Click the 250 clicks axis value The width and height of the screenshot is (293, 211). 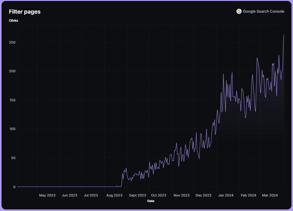pos(12,42)
